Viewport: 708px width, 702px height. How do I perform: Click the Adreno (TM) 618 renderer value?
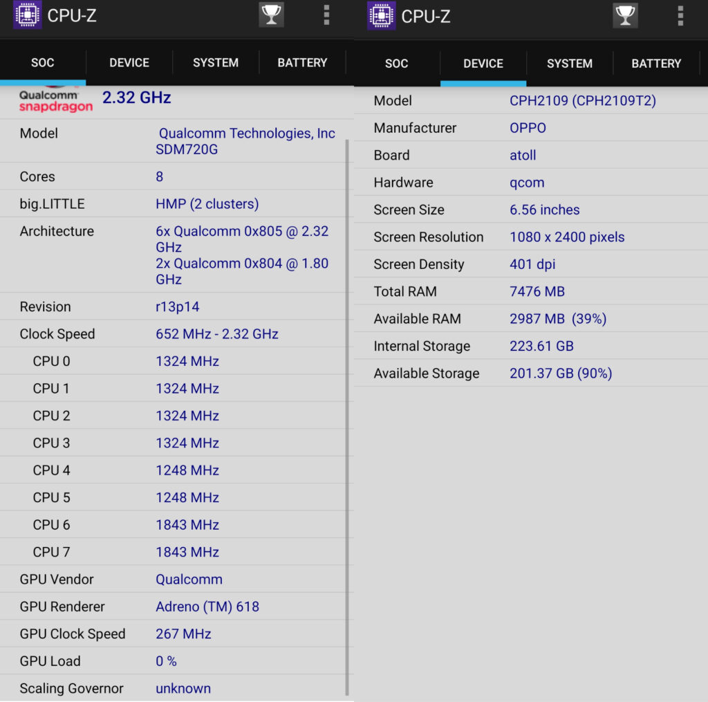(207, 607)
